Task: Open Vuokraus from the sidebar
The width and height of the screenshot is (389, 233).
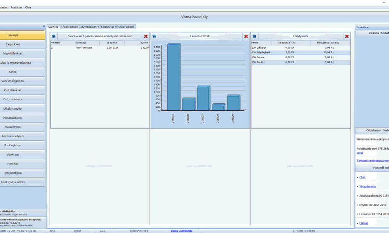Action: tap(22, 154)
